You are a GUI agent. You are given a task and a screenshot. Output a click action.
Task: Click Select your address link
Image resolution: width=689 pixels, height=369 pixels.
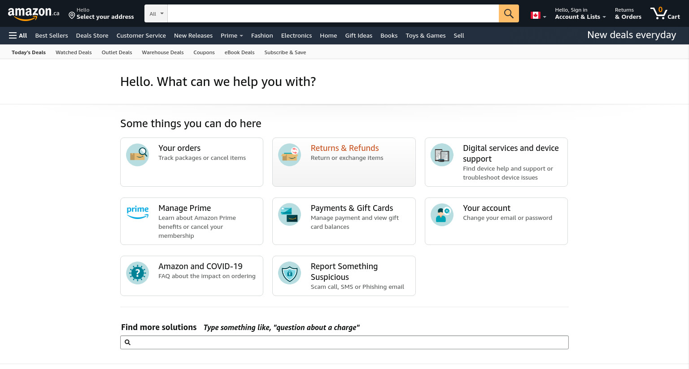click(x=105, y=17)
